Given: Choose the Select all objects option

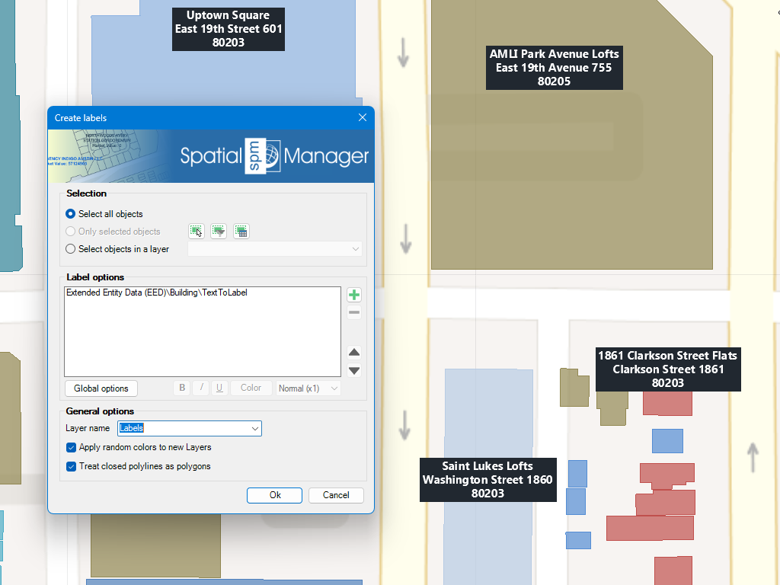Looking at the screenshot, I should coord(104,214).
